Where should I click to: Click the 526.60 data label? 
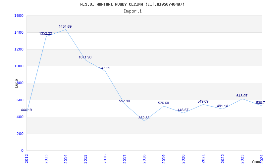pyautogui.click(x=163, y=103)
